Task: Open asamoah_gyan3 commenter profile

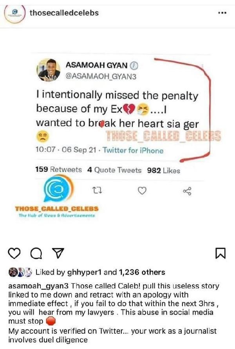Action: point(39,286)
